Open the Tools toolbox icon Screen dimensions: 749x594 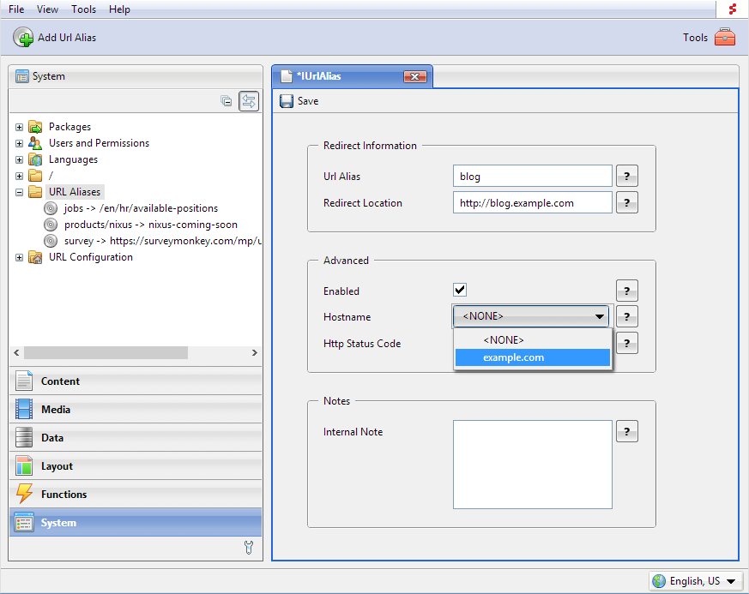click(x=725, y=37)
